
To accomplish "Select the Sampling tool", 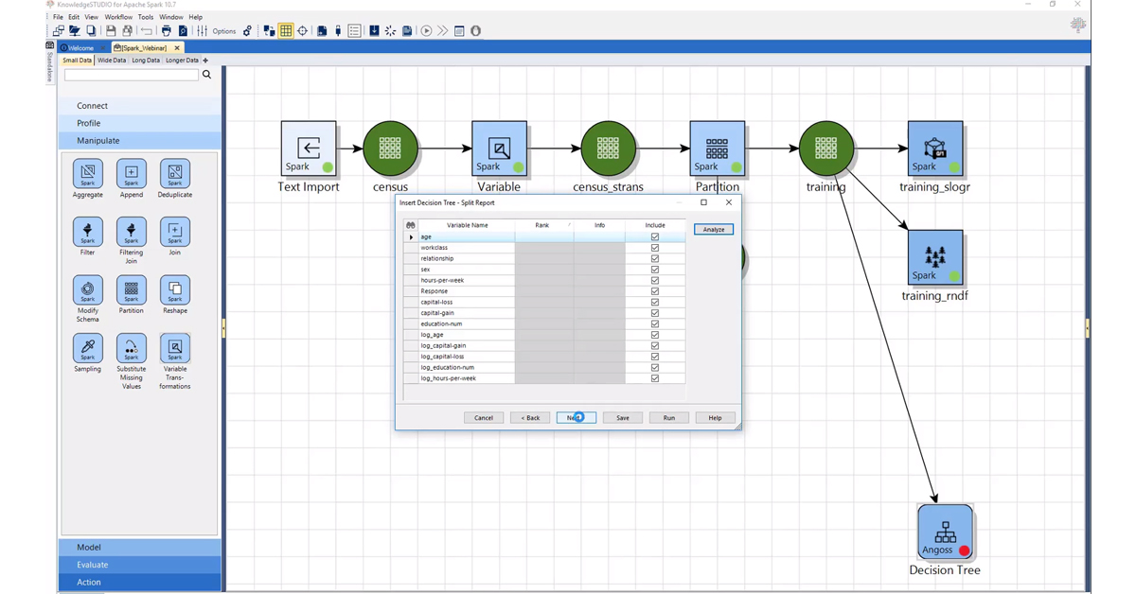I will click(x=87, y=348).
